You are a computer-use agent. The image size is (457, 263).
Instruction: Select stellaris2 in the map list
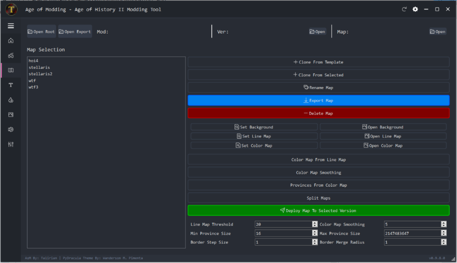point(41,74)
